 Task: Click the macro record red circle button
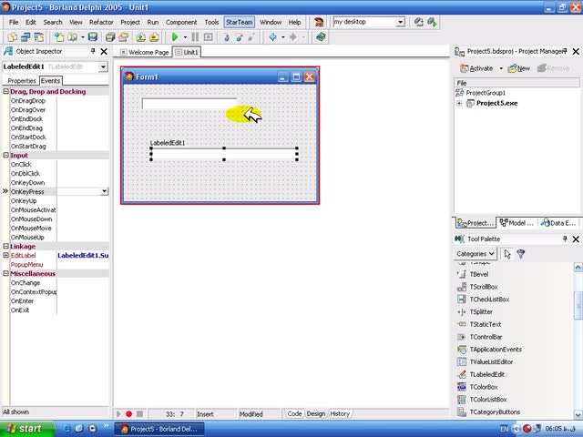pyautogui.click(x=129, y=413)
